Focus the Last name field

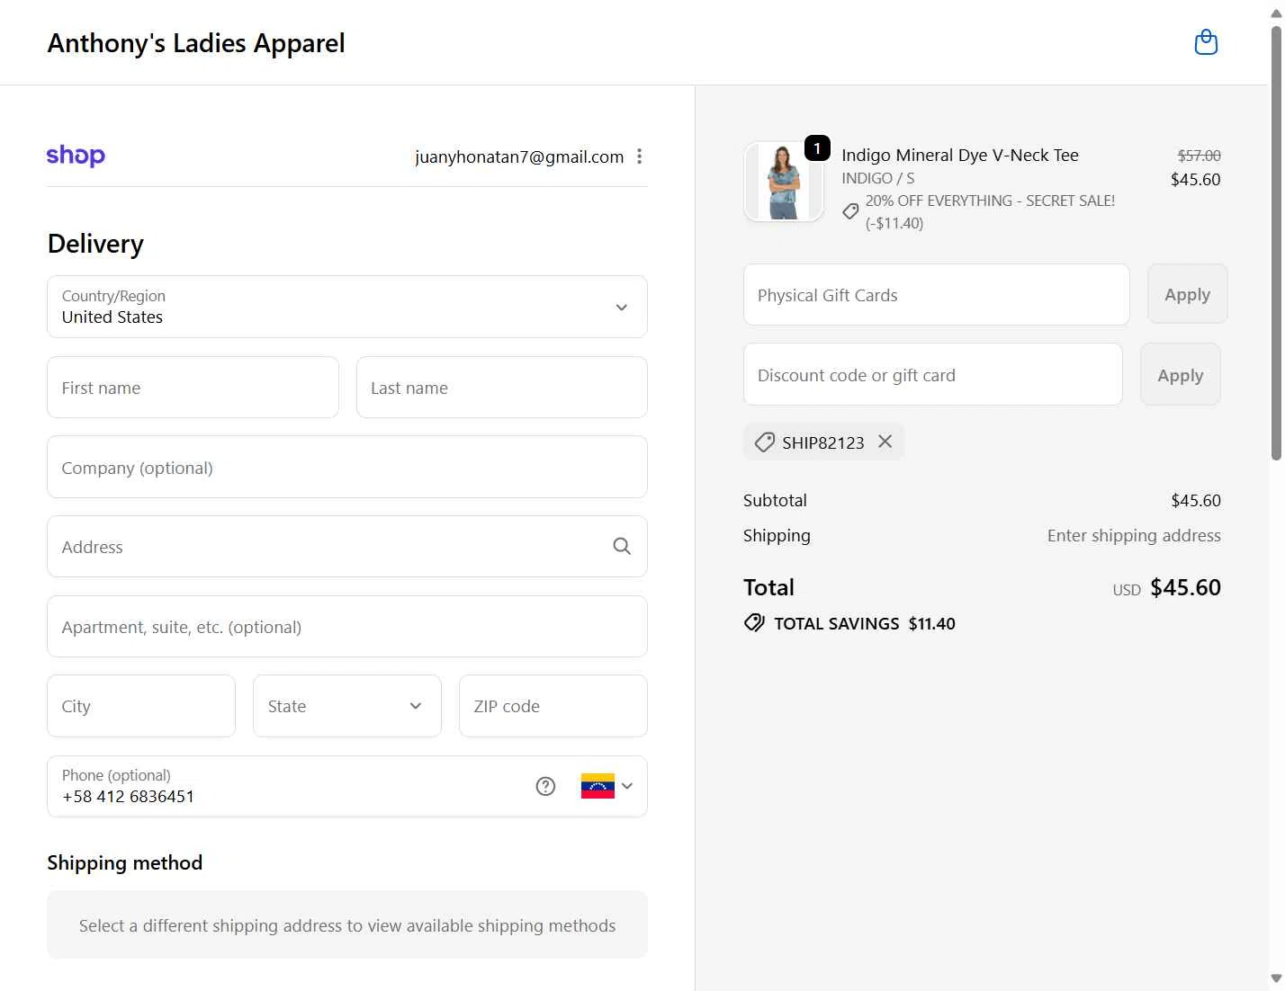pos(502,388)
